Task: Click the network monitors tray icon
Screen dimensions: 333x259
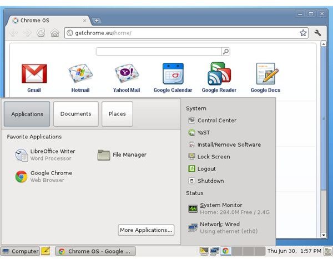Action: click(214, 251)
